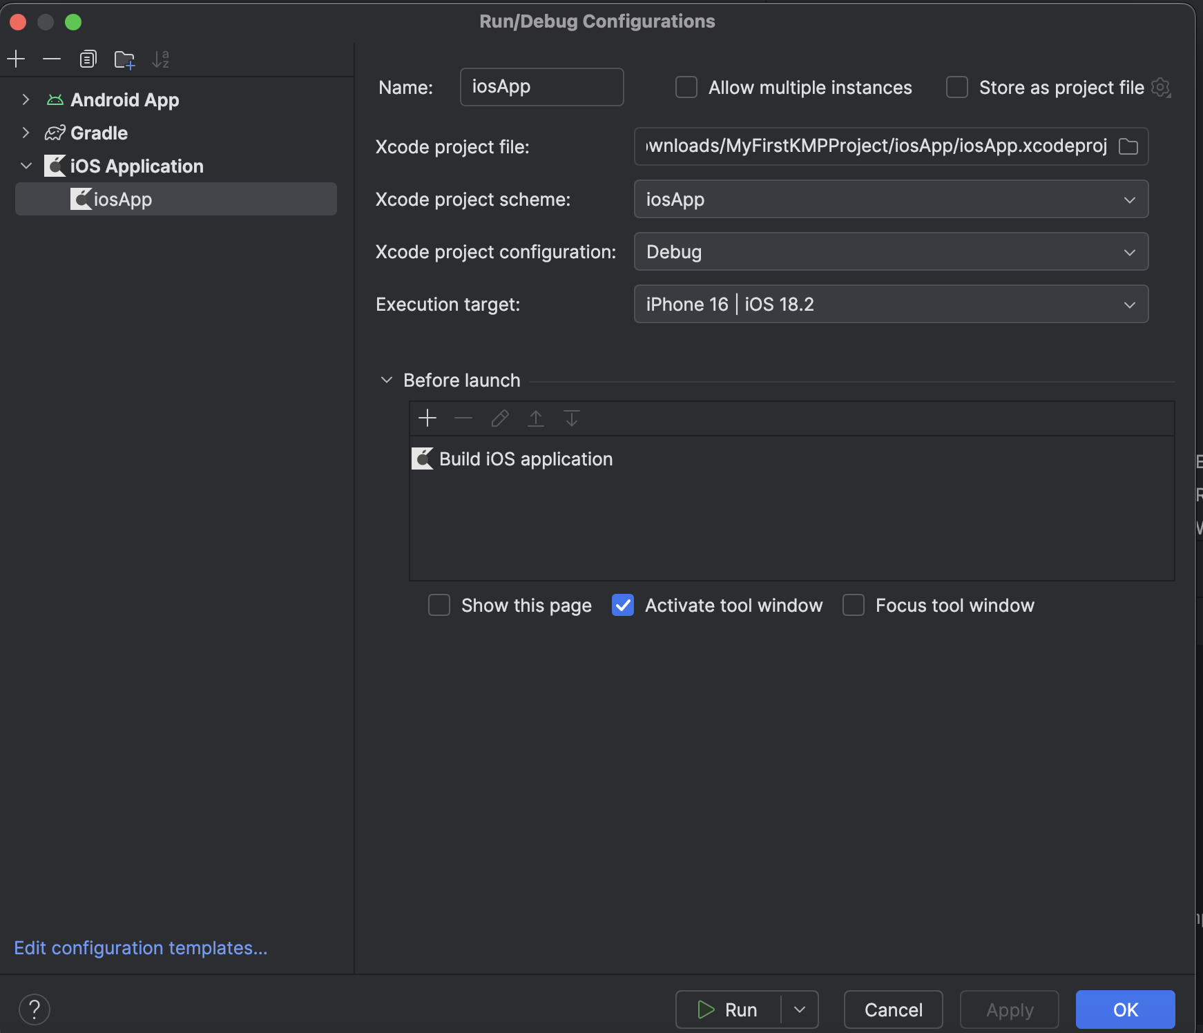Open Xcode project configuration Debug dropdown

coord(891,252)
